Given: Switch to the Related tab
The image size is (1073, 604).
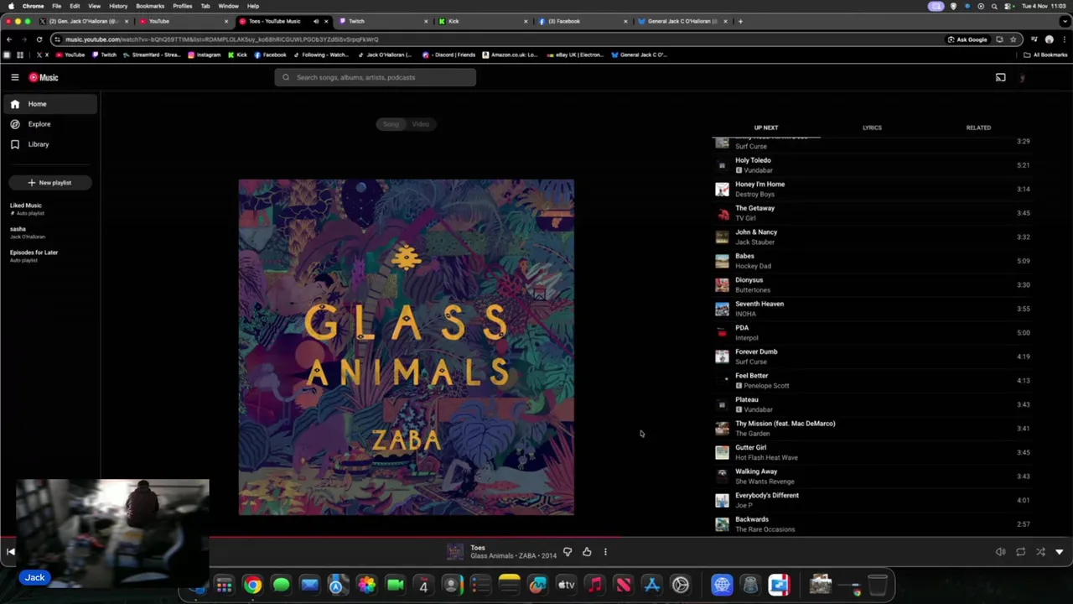Looking at the screenshot, I should [978, 128].
